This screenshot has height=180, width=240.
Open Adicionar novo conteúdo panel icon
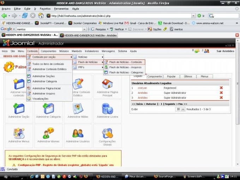[19, 84]
